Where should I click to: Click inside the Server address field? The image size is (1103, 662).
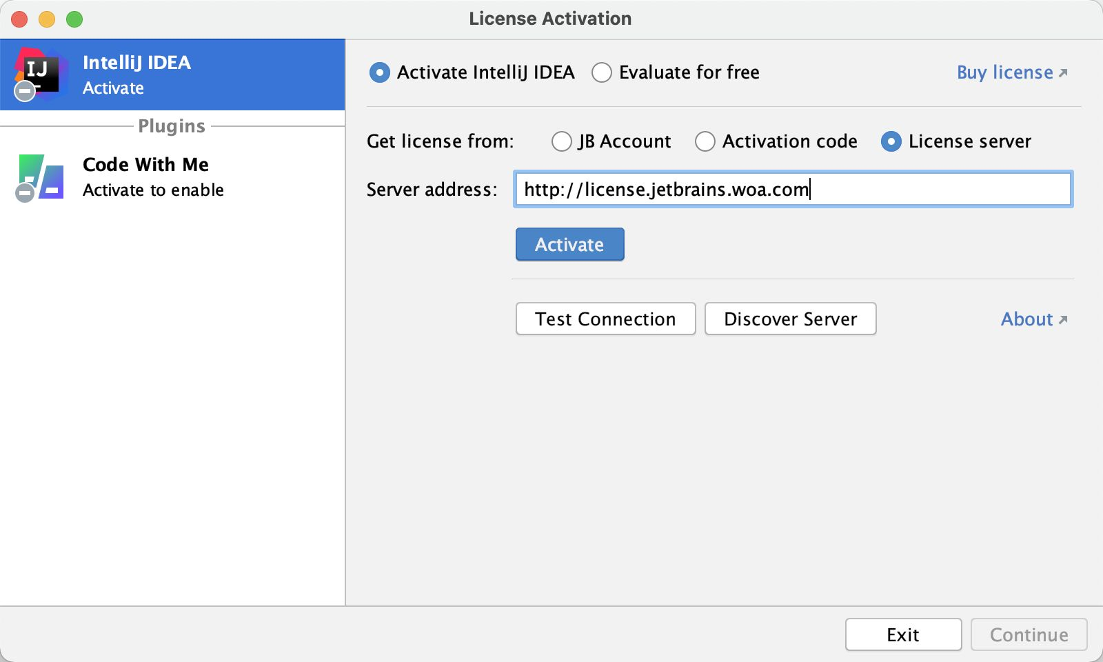(793, 189)
